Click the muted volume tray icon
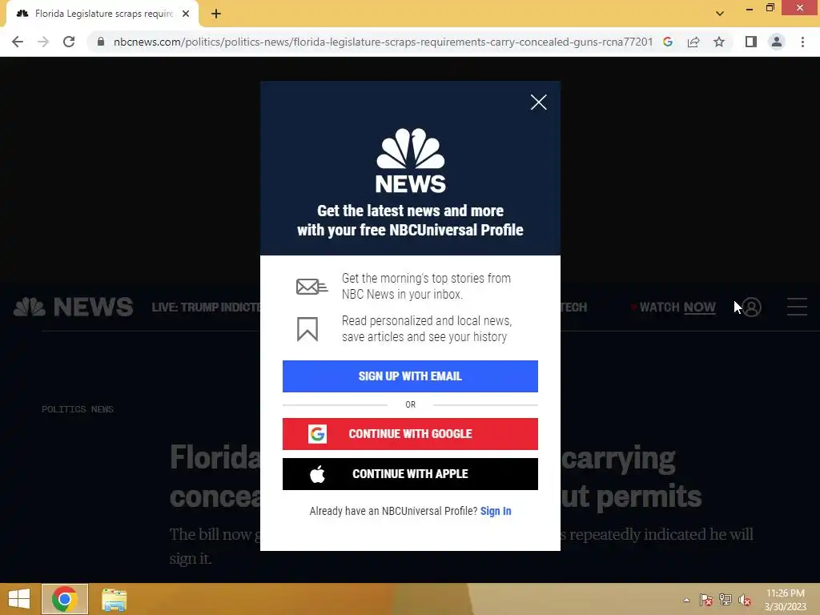820x615 pixels. pyautogui.click(x=745, y=600)
